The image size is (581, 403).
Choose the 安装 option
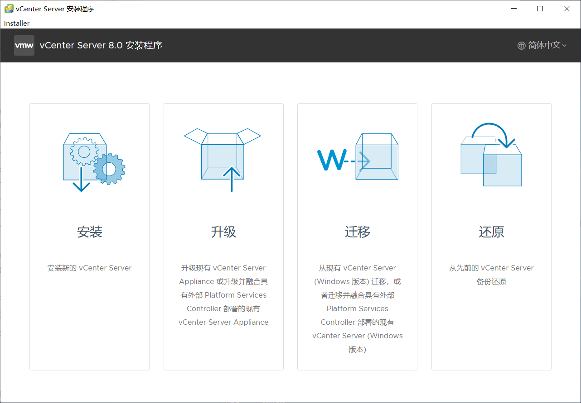89,232
